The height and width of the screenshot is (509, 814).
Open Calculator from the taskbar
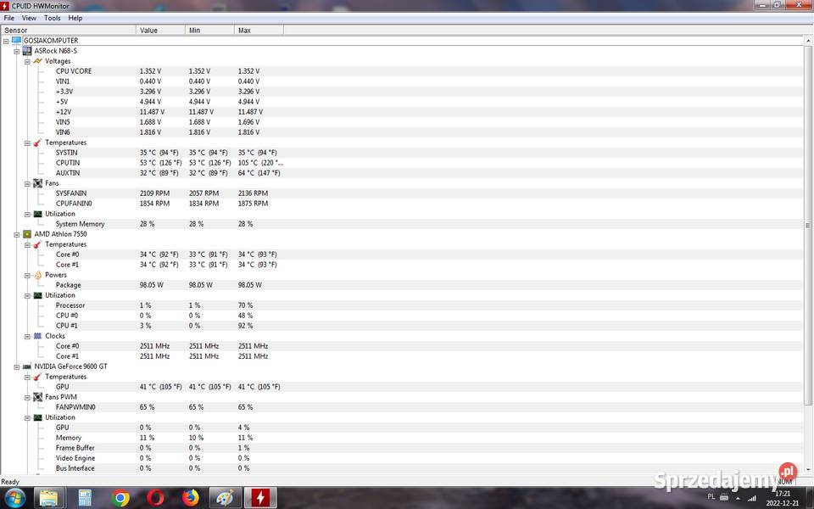[x=85, y=498]
